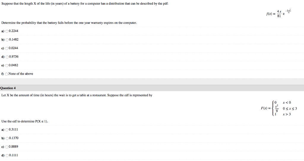Click the 'Question 4' heading
The image size is (304, 161).
click(x=8, y=88)
